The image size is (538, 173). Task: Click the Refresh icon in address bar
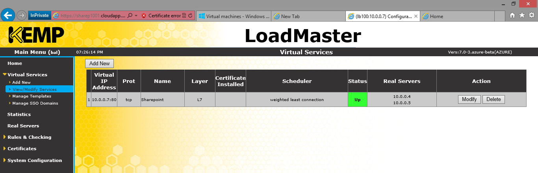point(191,16)
